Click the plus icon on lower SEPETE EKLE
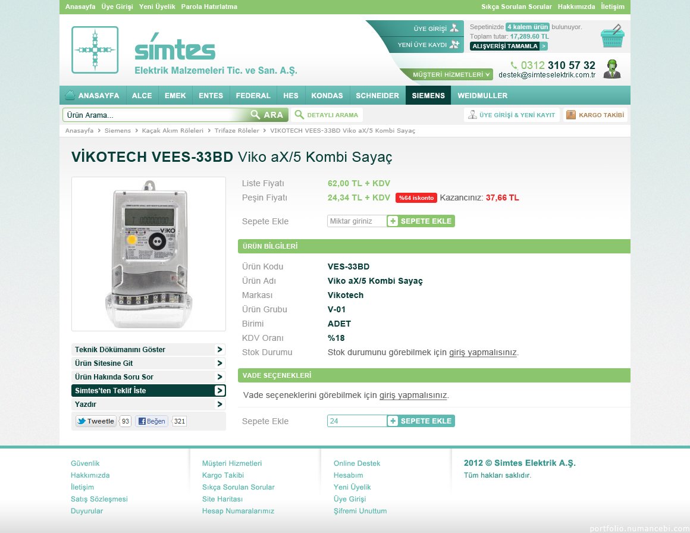The image size is (690, 533). point(393,421)
